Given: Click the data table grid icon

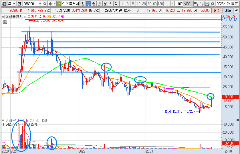Looking at the screenshot, I should coord(5,22).
